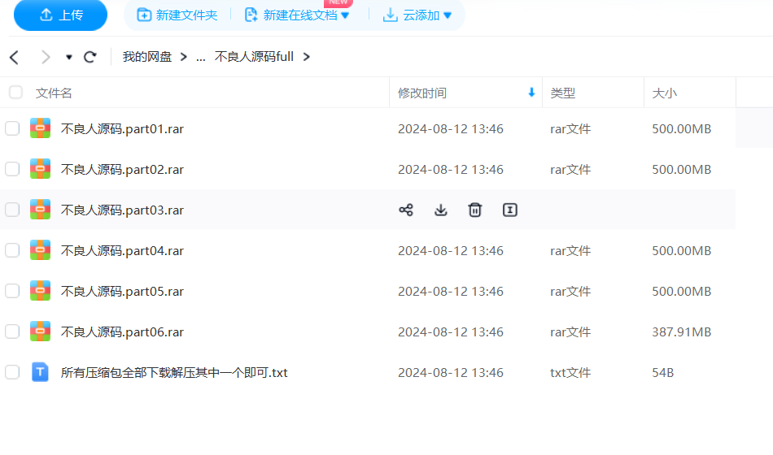Click the trash delete icon for part03.rar
The height and width of the screenshot is (455, 773).
coord(475,210)
